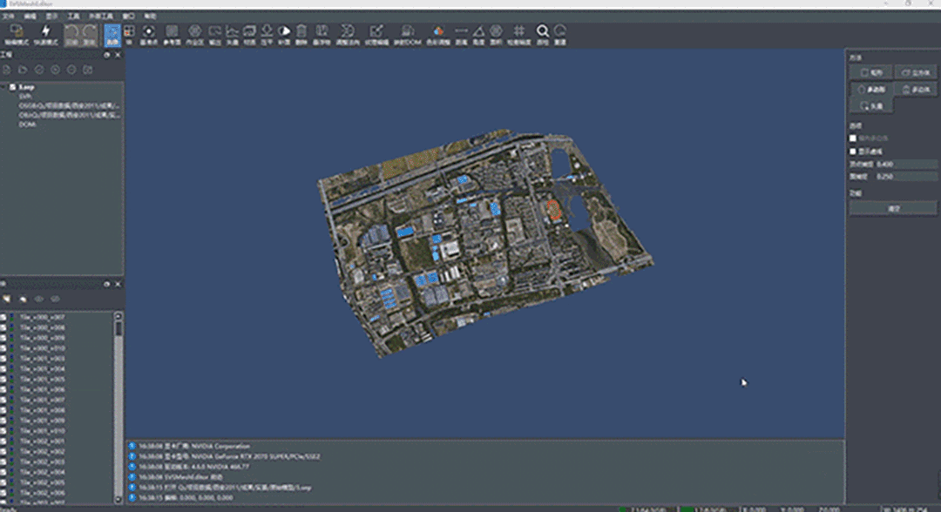This screenshot has height=512, width=941.
Task: Toggle the first checkbox under options
Action: [854, 138]
